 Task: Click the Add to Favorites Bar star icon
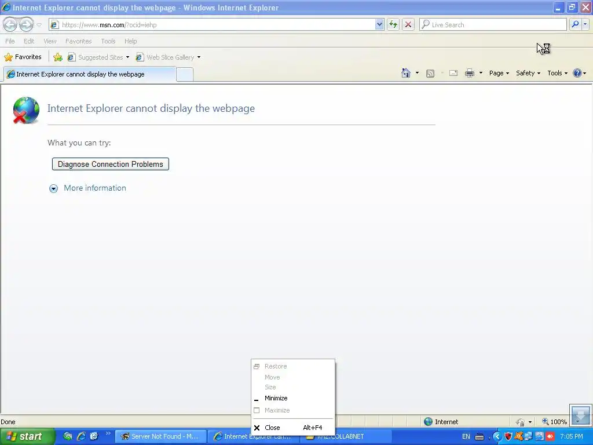[58, 57]
